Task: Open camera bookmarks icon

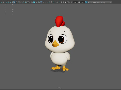Action: coord(4,2)
